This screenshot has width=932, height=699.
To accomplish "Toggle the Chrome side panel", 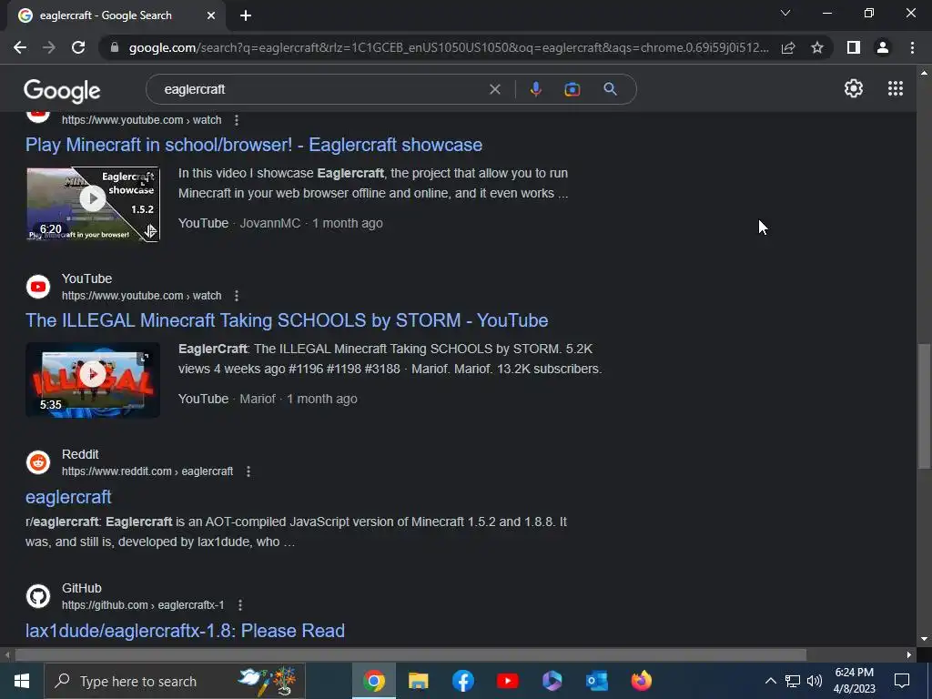I will [x=854, y=47].
